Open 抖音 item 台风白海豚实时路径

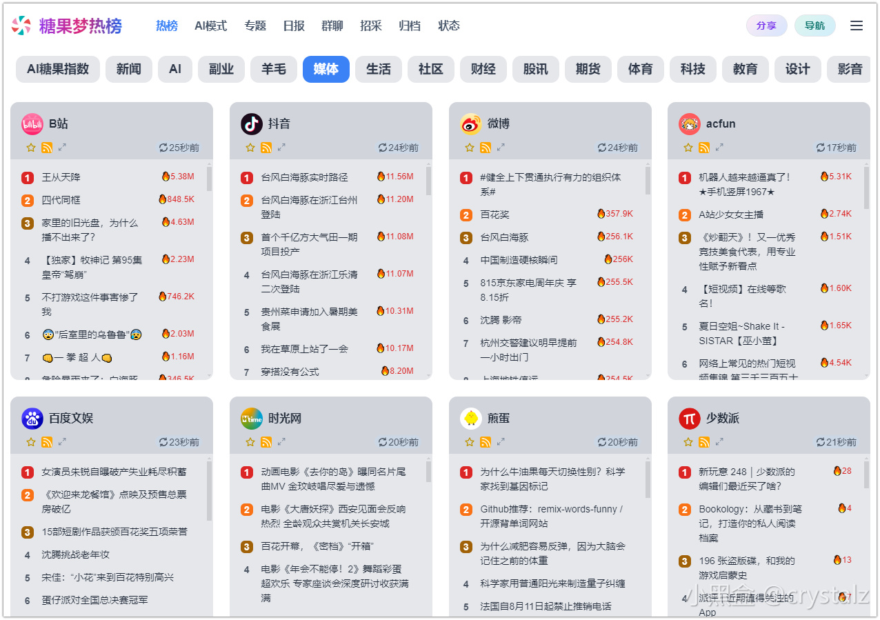[x=304, y=177]
